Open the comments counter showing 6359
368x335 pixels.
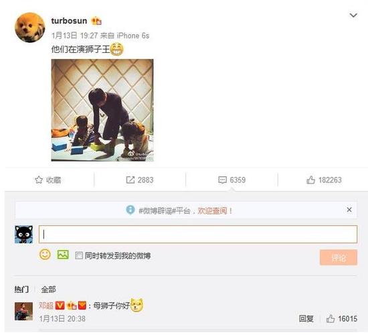coord(232,180)
